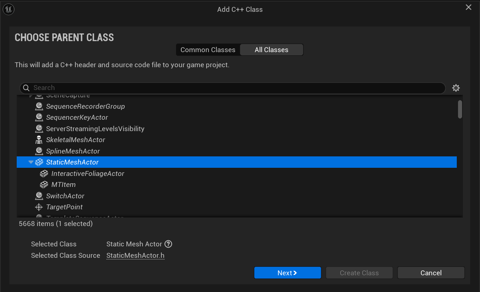
Task: Collapse the StaticMeshActor tree node
Action: tap(31, 162)
